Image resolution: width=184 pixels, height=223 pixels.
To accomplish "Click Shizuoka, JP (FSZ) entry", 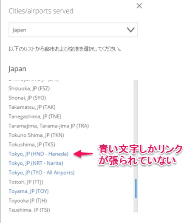I will (x=29, y=88).
